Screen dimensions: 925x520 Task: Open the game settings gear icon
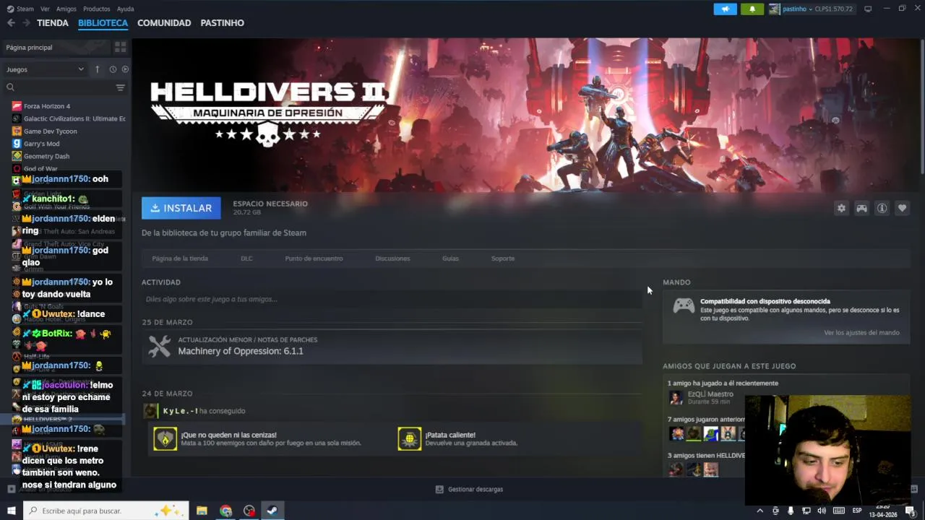coord(841,208)
